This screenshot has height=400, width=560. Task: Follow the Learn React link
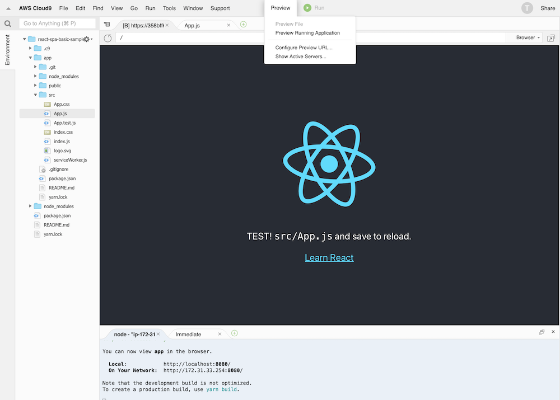click(329, 258)
